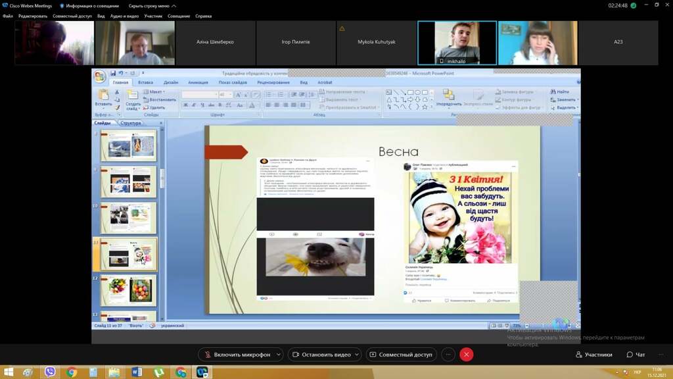The width and height of the screenshot is (673, 379).
Task: Open the Файл menu
Action: click(x=8, y=16)
